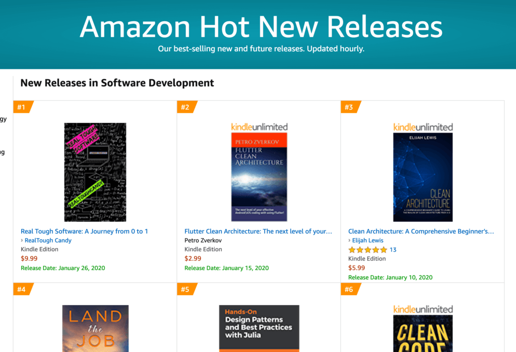This screenshot has height=352, width=516.
Task: Click the Kindle Unlimited logo above Flutter book
Action: point(260,127)
